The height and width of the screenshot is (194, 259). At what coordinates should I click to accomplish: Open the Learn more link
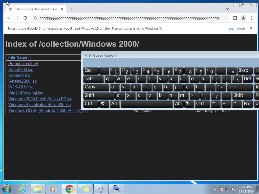236,28
